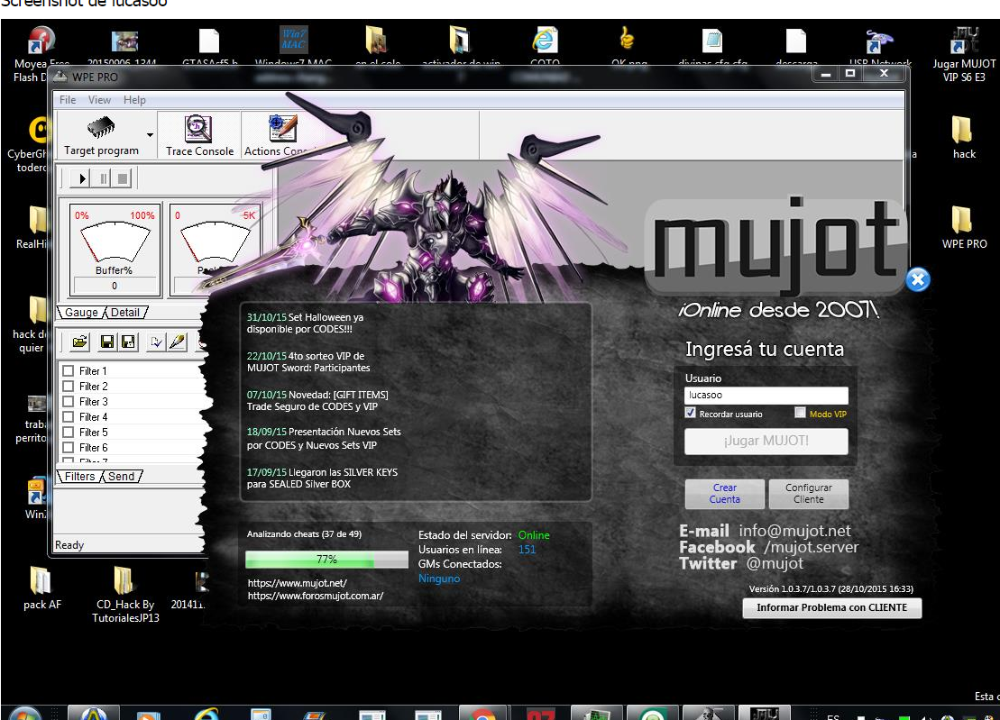Viewport: 1000px width, 720px height.
Task: Click the Usuario text field
Action: click(x=766, y=396)
